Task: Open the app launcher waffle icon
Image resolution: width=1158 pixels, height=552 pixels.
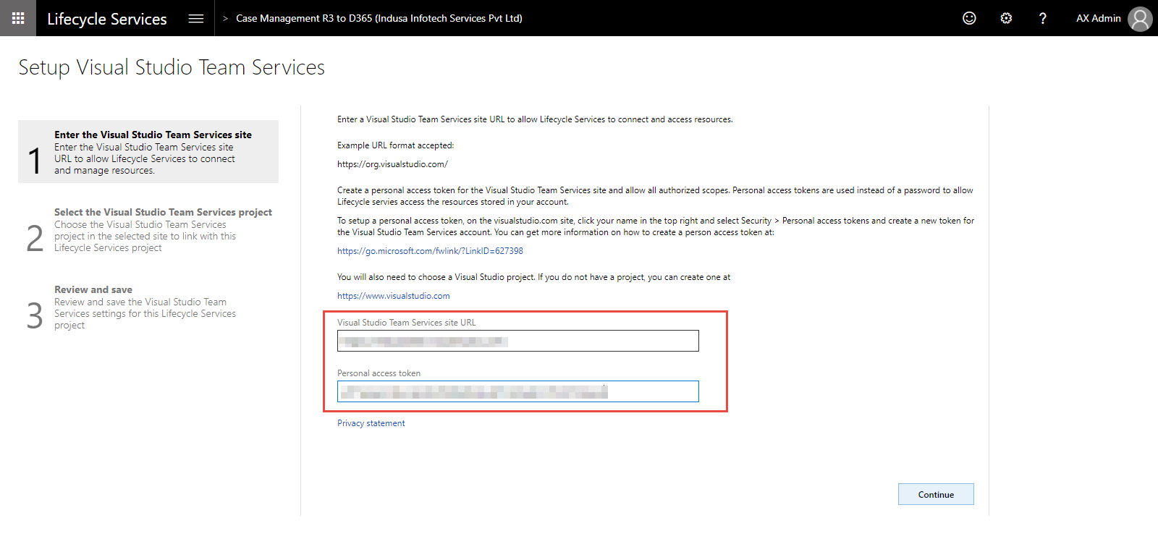Action: [18, 18]
